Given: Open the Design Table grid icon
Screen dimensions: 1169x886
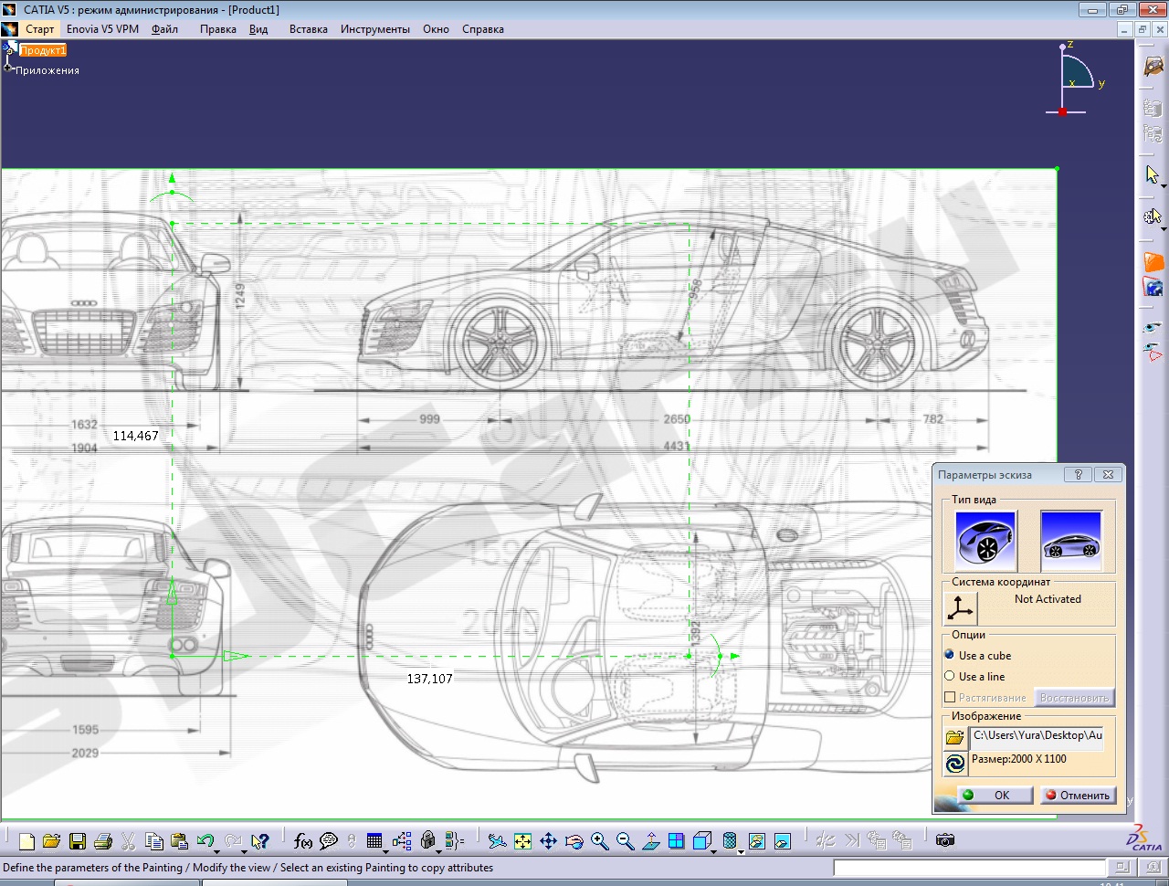Looking at the screenshot, I should 374,841.
